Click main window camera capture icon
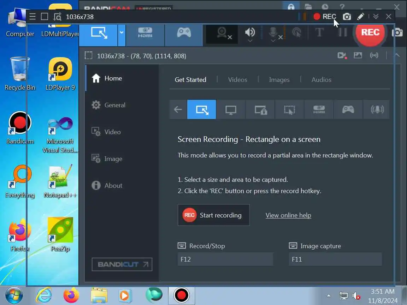 (397, 32)
